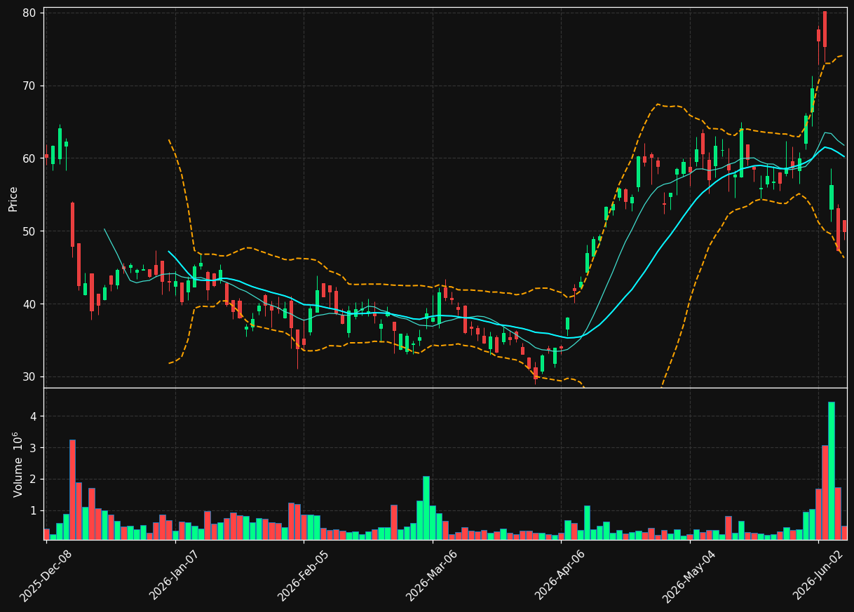Image resolution: width=854 pixels, height=612 pixels.
Task: Click the volume tick label 1
Action: point(33,511)
